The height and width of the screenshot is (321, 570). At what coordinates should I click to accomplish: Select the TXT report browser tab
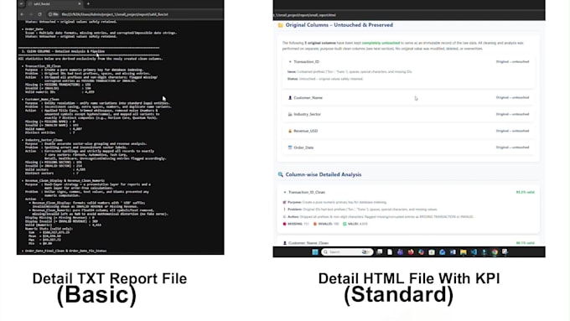click(54, 3)
